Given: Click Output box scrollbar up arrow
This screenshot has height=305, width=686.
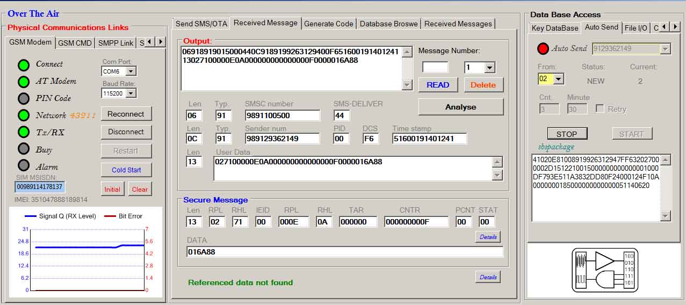Looking at the screenshot, I should coord(408,52).
